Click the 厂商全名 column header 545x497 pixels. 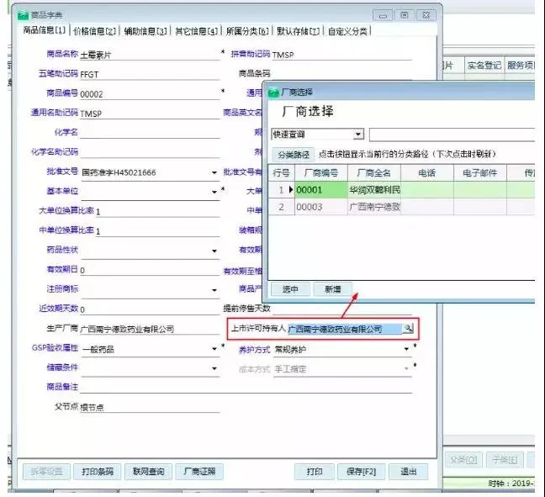[x=374, y=172]
